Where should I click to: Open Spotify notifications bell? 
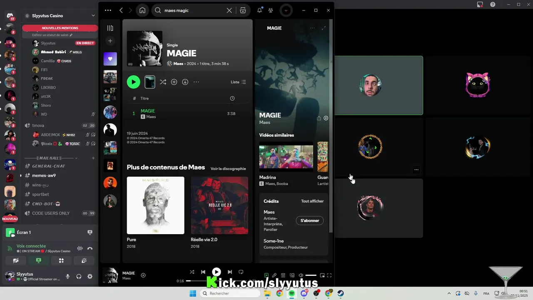[x=259, y=10]
